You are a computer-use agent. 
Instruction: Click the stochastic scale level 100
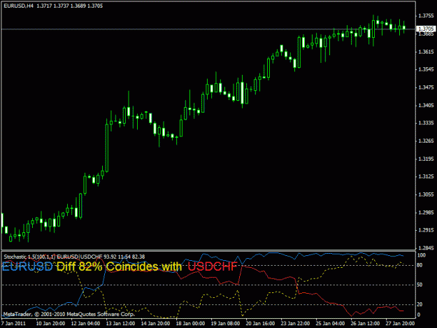422,255
